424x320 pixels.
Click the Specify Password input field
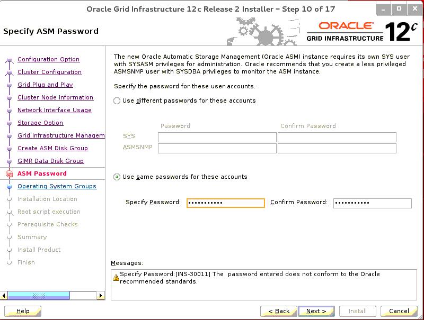coord(226,203)
